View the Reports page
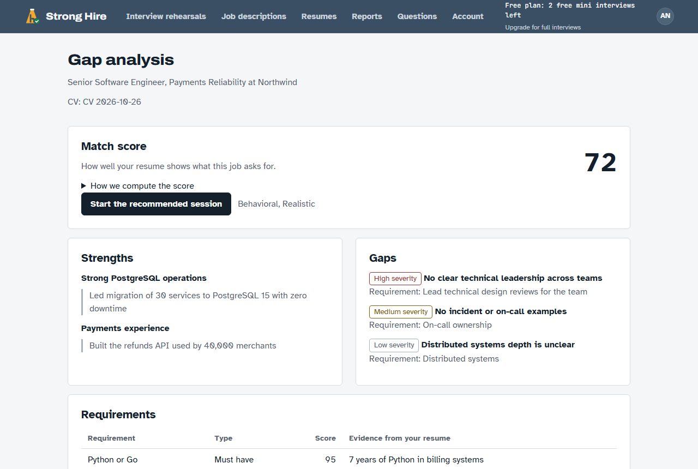 pos(367,16)
